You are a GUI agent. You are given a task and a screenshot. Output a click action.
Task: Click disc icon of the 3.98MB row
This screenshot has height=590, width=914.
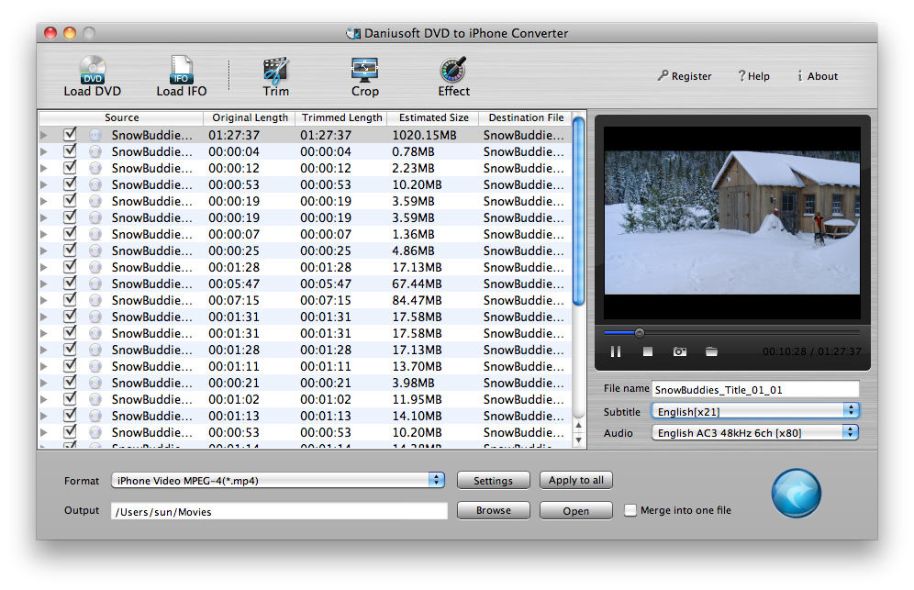[x=95, y=383]
